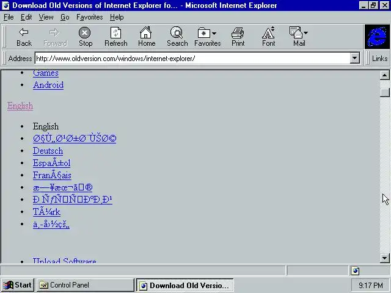The width and height of the screenshot is (391, 293).
Task: Open the Address bar history dropdown
Action: coord(354,59)
